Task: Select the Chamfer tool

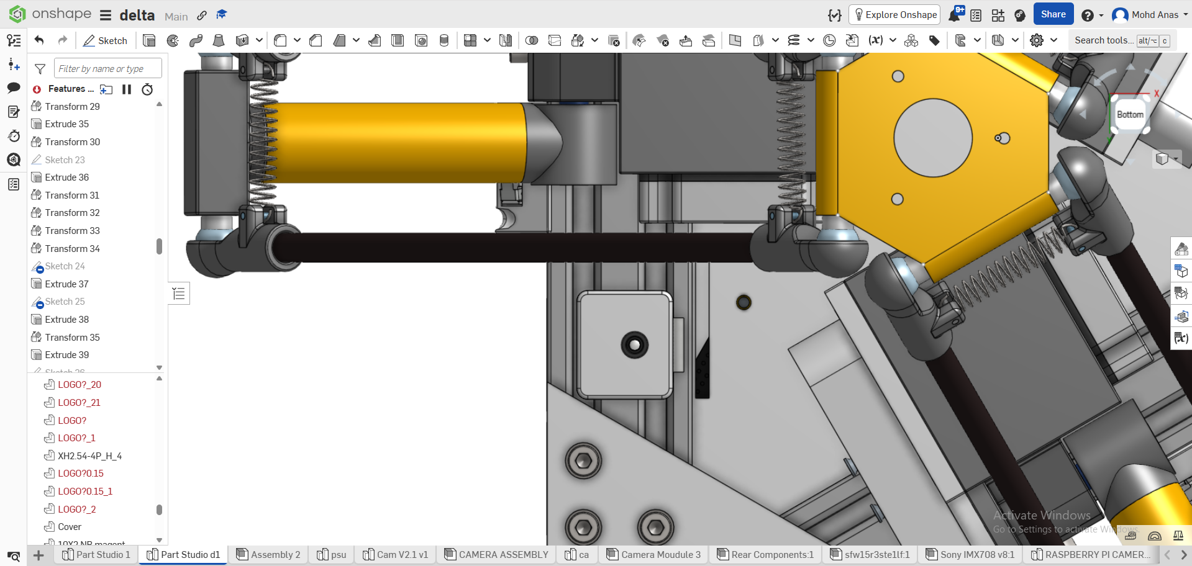Action: [316, 40]
